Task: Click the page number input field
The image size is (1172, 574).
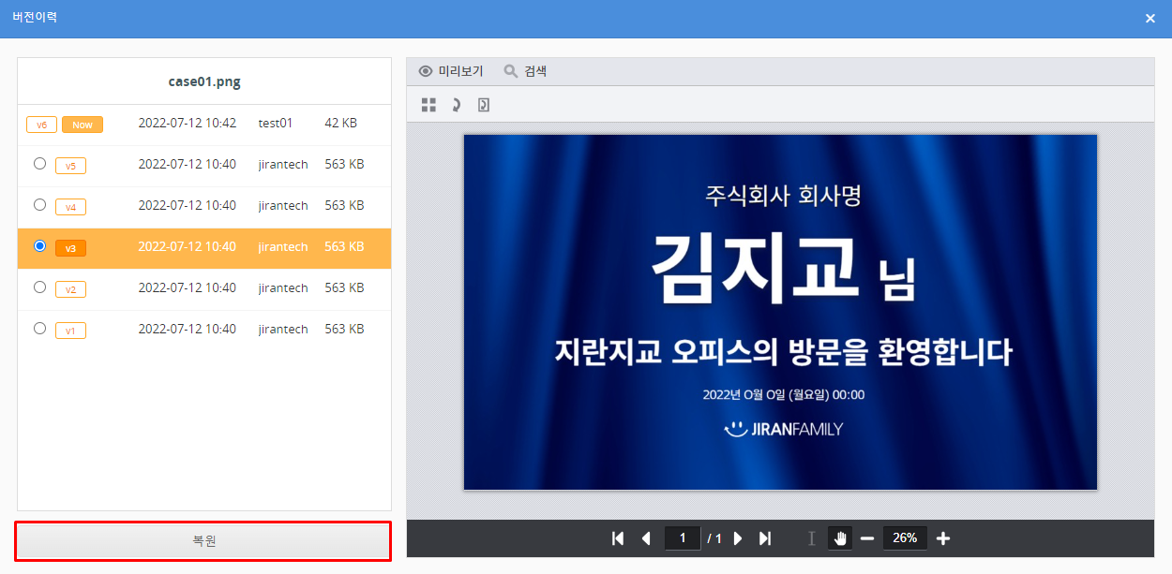Action: pos(683,538)
